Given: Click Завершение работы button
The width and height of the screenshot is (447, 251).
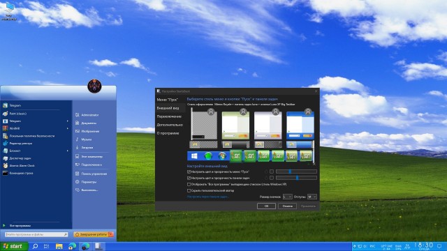Looking at the screenshot, I should 91,234.
